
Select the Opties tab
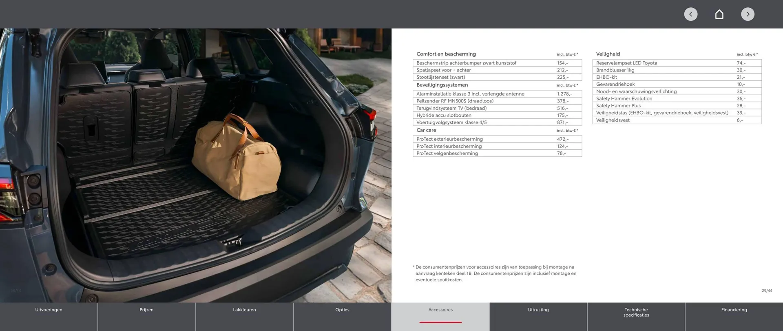pos(342,317)
